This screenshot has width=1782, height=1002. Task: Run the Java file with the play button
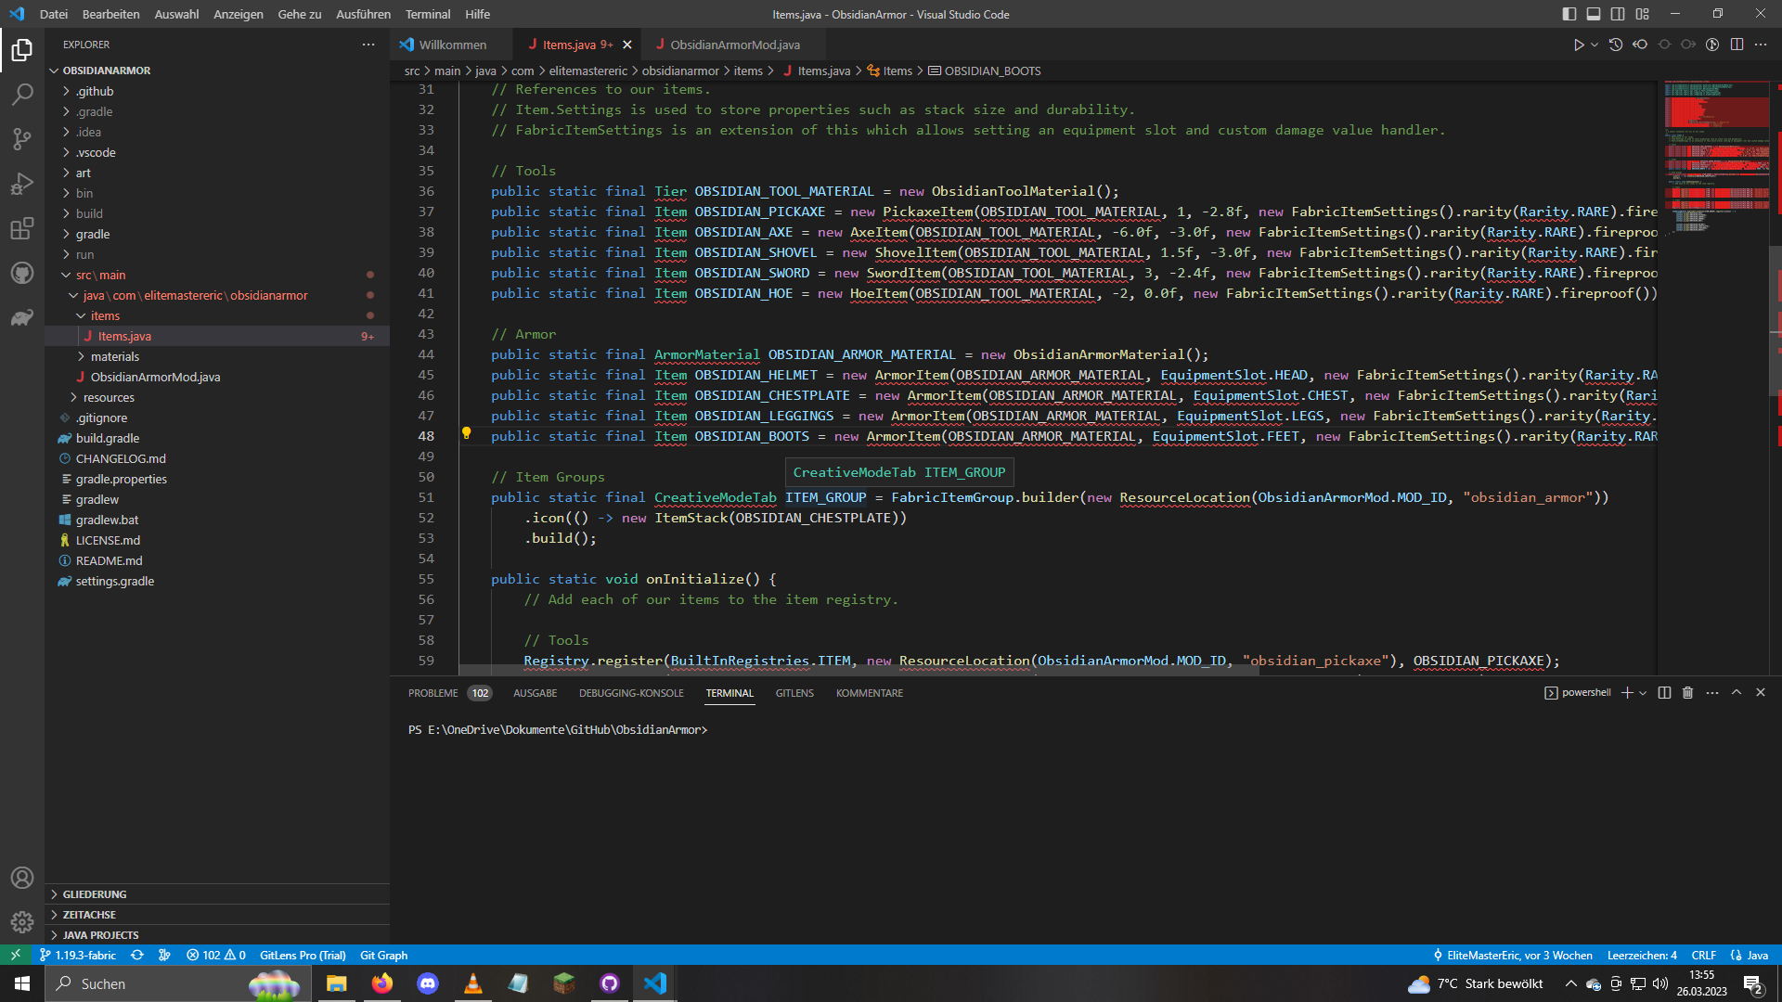tap(1578, 44)
